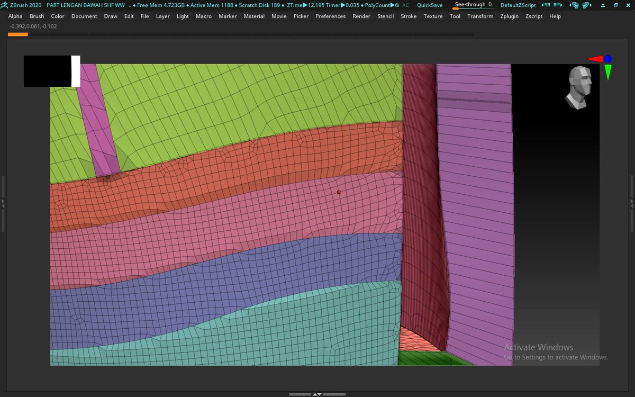The width and height of the screenshot is (635, 397).
Task: Load previous UI layout
Action: 575,5
